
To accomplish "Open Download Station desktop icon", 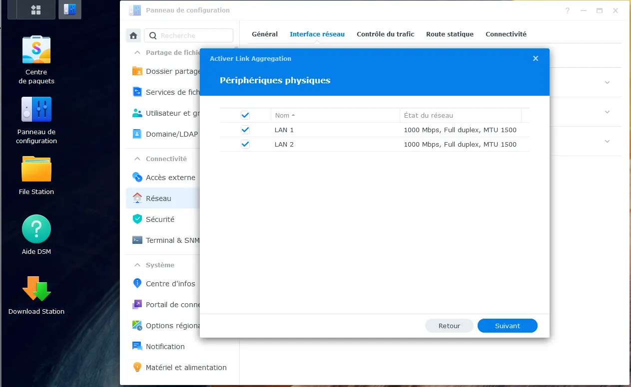I will (x=36, y=289).
